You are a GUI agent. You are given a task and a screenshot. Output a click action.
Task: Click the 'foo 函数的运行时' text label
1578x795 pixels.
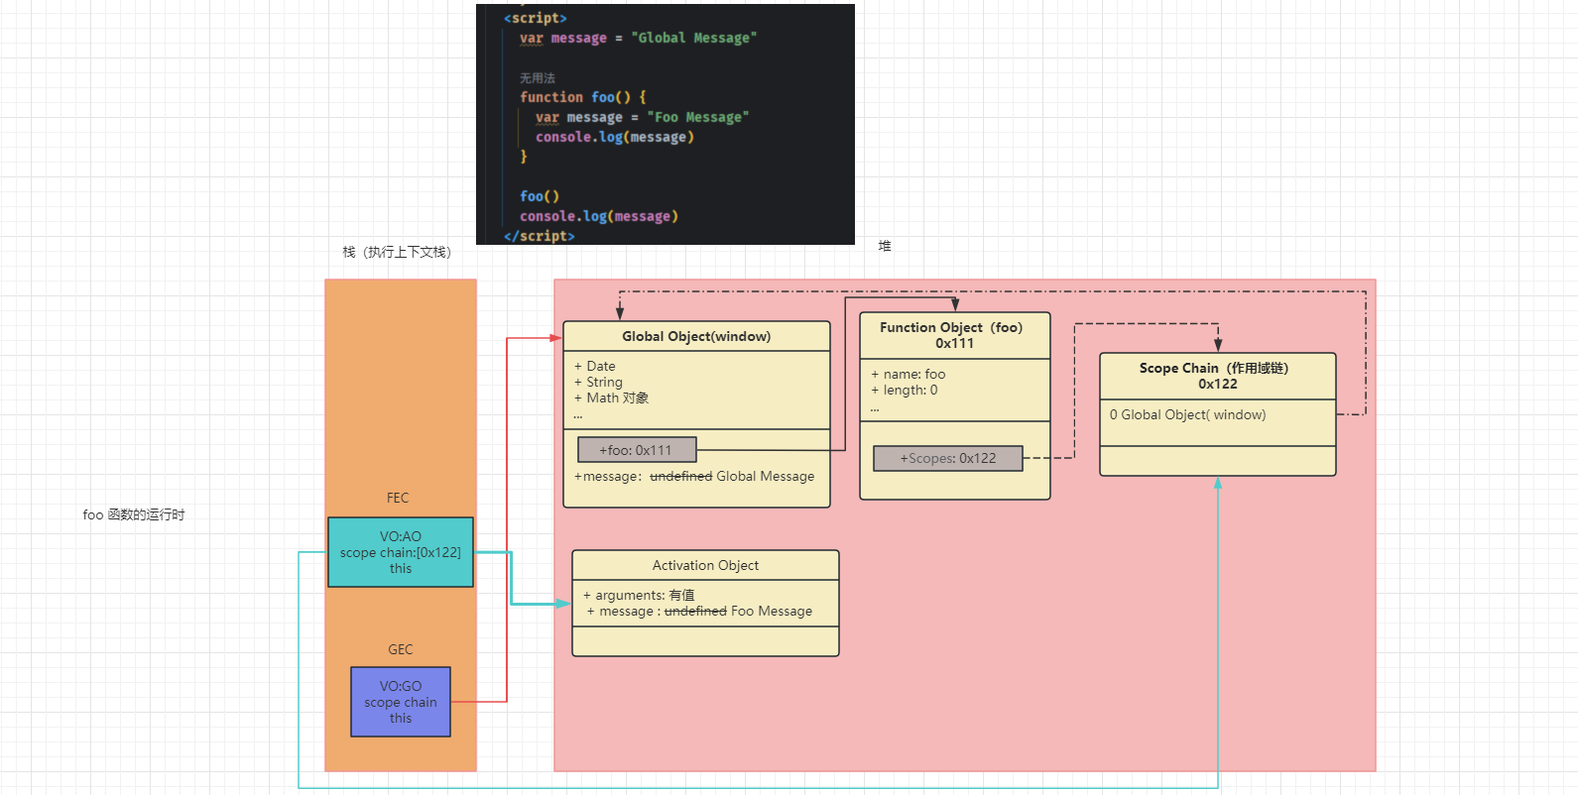[x=134, y=514]
